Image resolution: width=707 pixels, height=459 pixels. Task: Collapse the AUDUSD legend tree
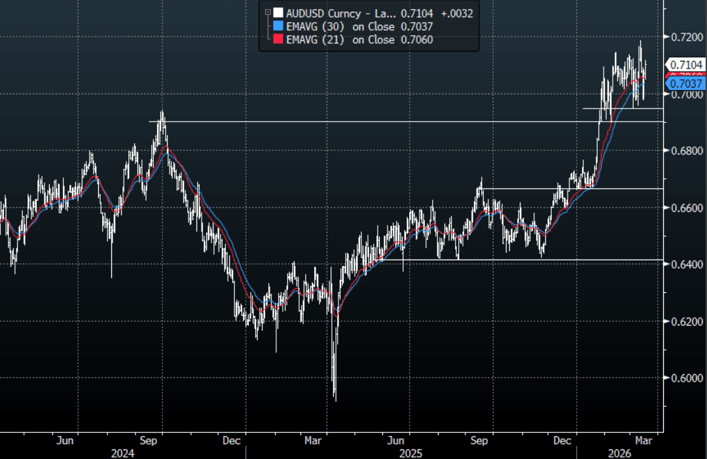(x=267, y=12)
